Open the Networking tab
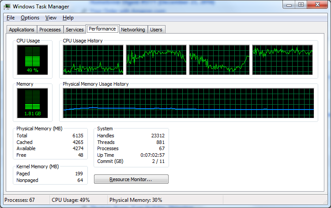This screenshot has width=331, height=208. pos(133,30)
